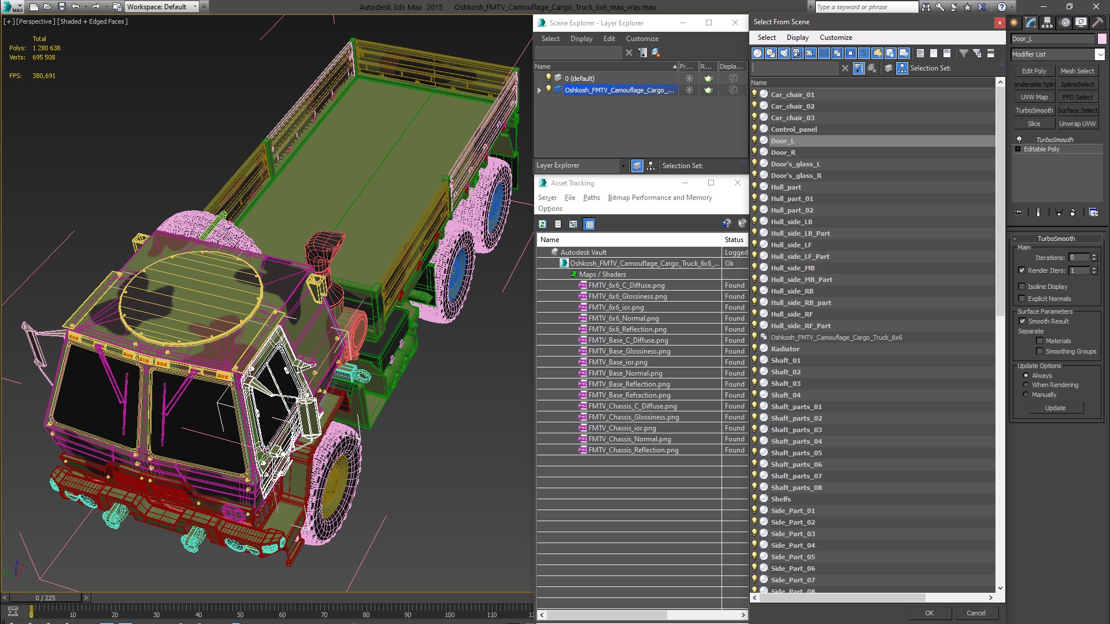Toggle Display Helpers tape-measure filter icon
Image resolution: width=1110 pixels, height=624 pixels.
click(811, 53)
